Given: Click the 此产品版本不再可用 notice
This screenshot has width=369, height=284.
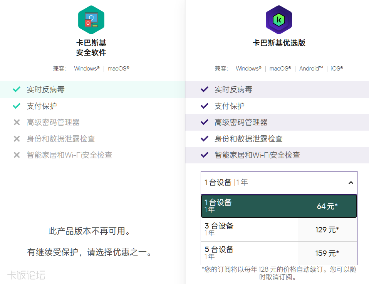Looking at the screenshot, I should pyautogui.click(x=89, y=231).
